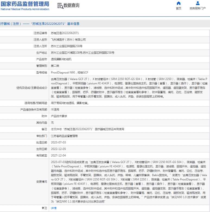Click the address 苏州工业园区钟园路258号 in 注册人住所 row
This screenshot has height=212, width=210.
(x=66, y=46)
